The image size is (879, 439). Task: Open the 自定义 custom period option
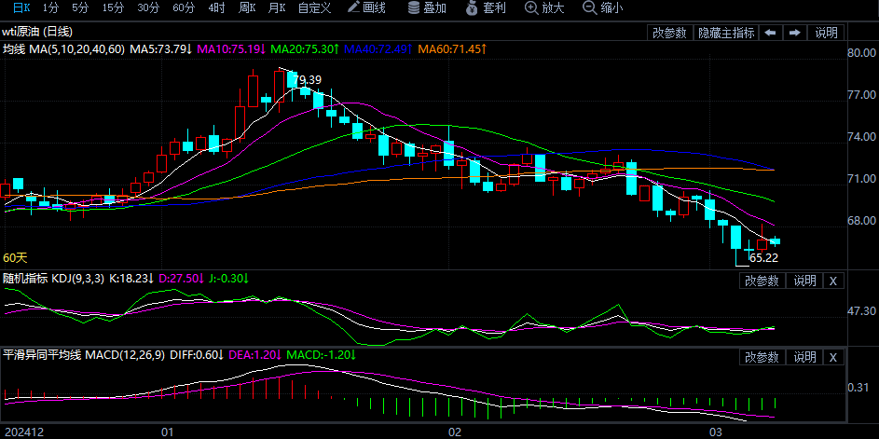point(314,8)
